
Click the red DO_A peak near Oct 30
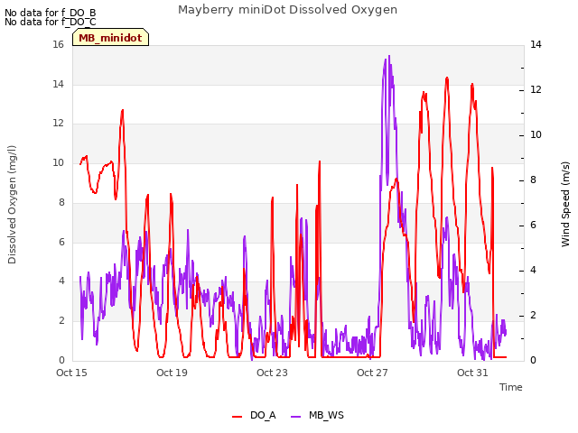[447, 78]
